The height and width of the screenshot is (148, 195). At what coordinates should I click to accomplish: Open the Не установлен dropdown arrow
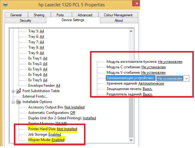pos(186,78)
